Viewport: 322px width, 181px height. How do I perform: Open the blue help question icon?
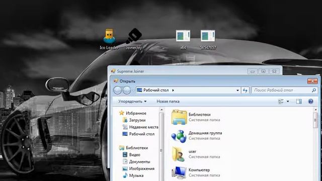coord(311,101)
